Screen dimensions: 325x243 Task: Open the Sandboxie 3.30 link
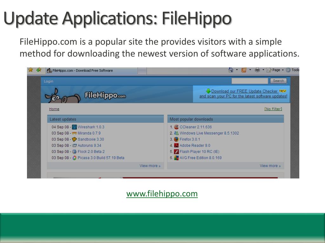(91, 139)
